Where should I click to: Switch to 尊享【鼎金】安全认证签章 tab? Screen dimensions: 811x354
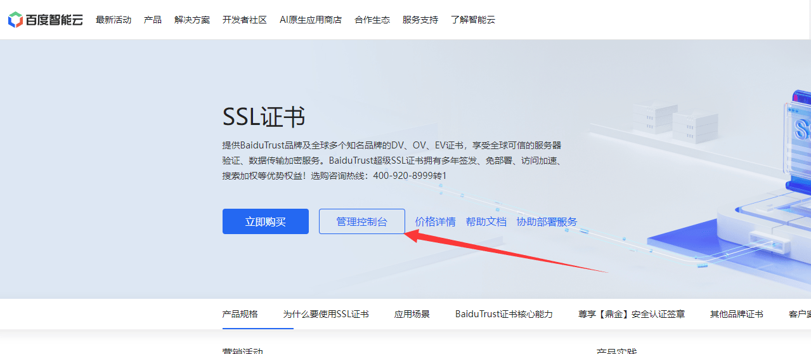[632, 314]
